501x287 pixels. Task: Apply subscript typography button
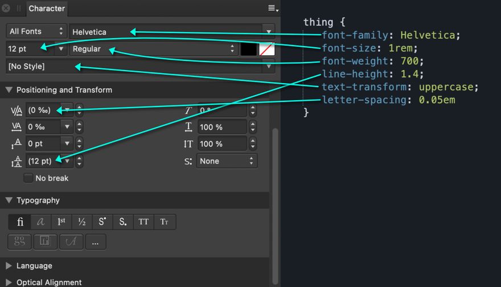[x=123, y=222]
